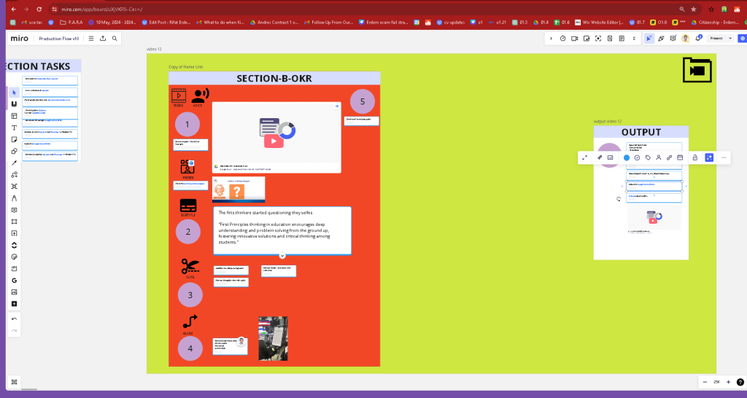Open the Present dropdown arrow

pos(729,39)
